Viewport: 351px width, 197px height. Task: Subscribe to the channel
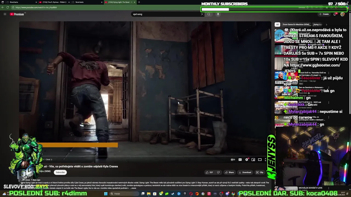coord(60,172)
